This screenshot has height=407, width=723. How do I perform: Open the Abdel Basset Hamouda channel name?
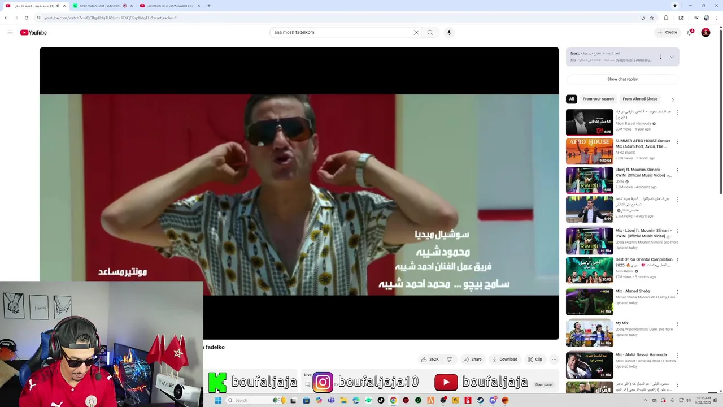(633, 123)
